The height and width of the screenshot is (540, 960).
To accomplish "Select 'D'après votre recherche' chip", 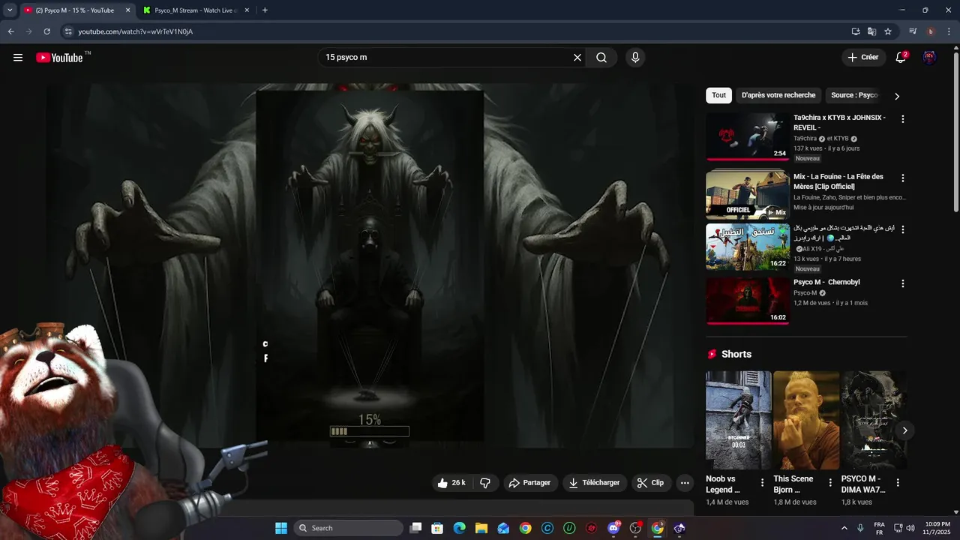I will (x=778, y=95).
